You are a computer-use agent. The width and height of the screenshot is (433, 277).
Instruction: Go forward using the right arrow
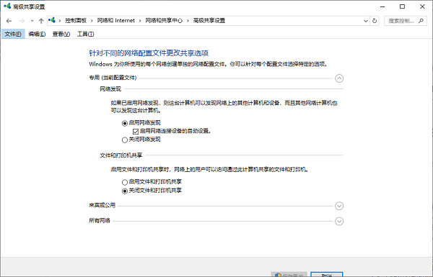click(22, 21)
